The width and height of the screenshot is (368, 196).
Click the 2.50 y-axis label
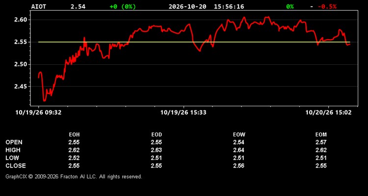pyautogui.click(x=21, y=65)
